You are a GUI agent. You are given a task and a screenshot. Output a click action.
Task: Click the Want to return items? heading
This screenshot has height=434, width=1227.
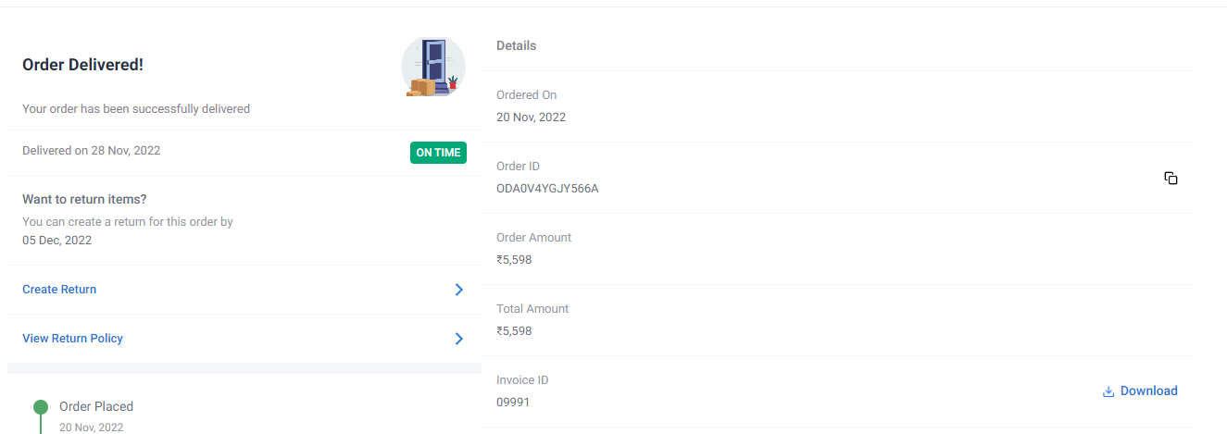coord(84,199)
